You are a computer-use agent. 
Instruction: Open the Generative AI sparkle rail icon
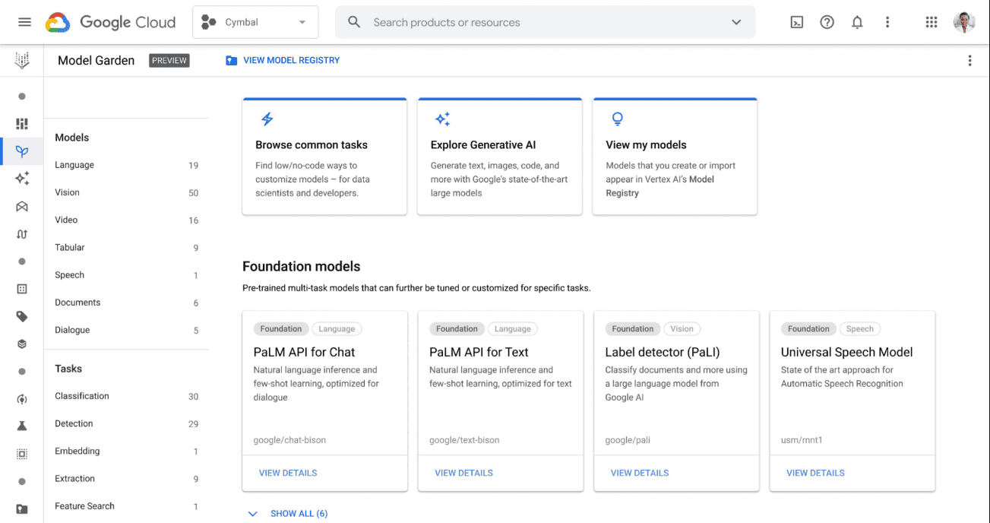(22, 179)
